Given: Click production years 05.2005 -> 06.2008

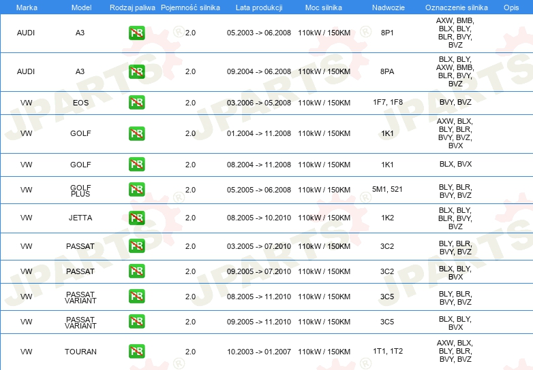Looking at the screenshot, I should tap(259, 190).
